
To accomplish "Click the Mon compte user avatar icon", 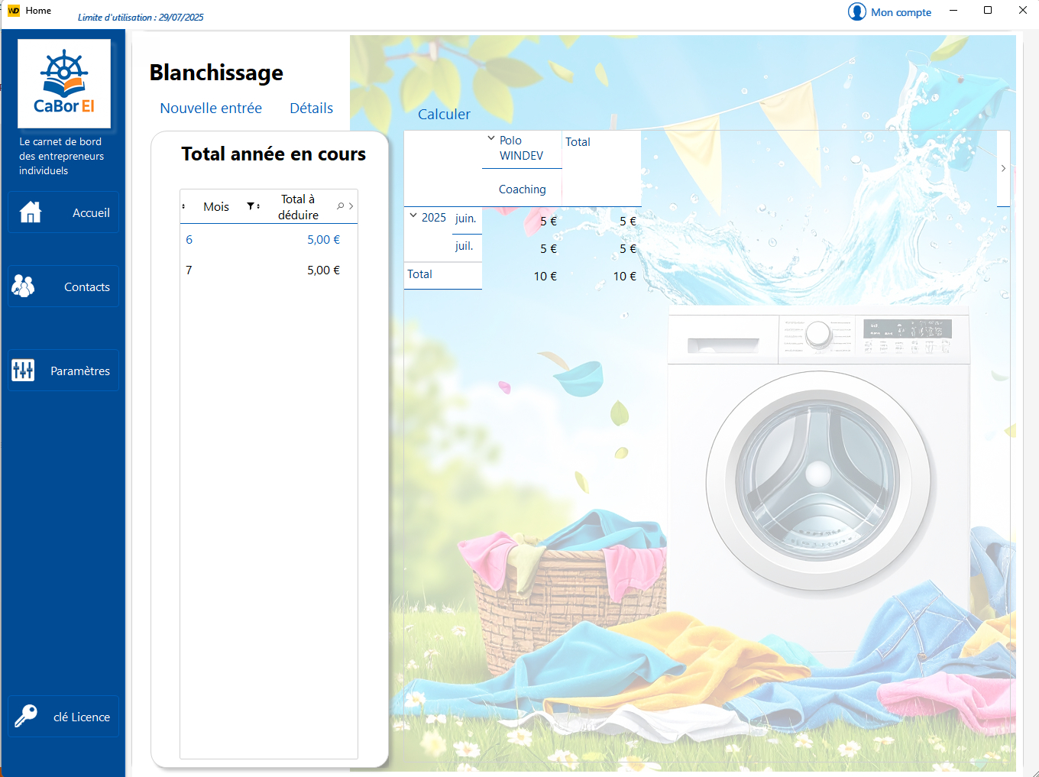I will (856, 12).
